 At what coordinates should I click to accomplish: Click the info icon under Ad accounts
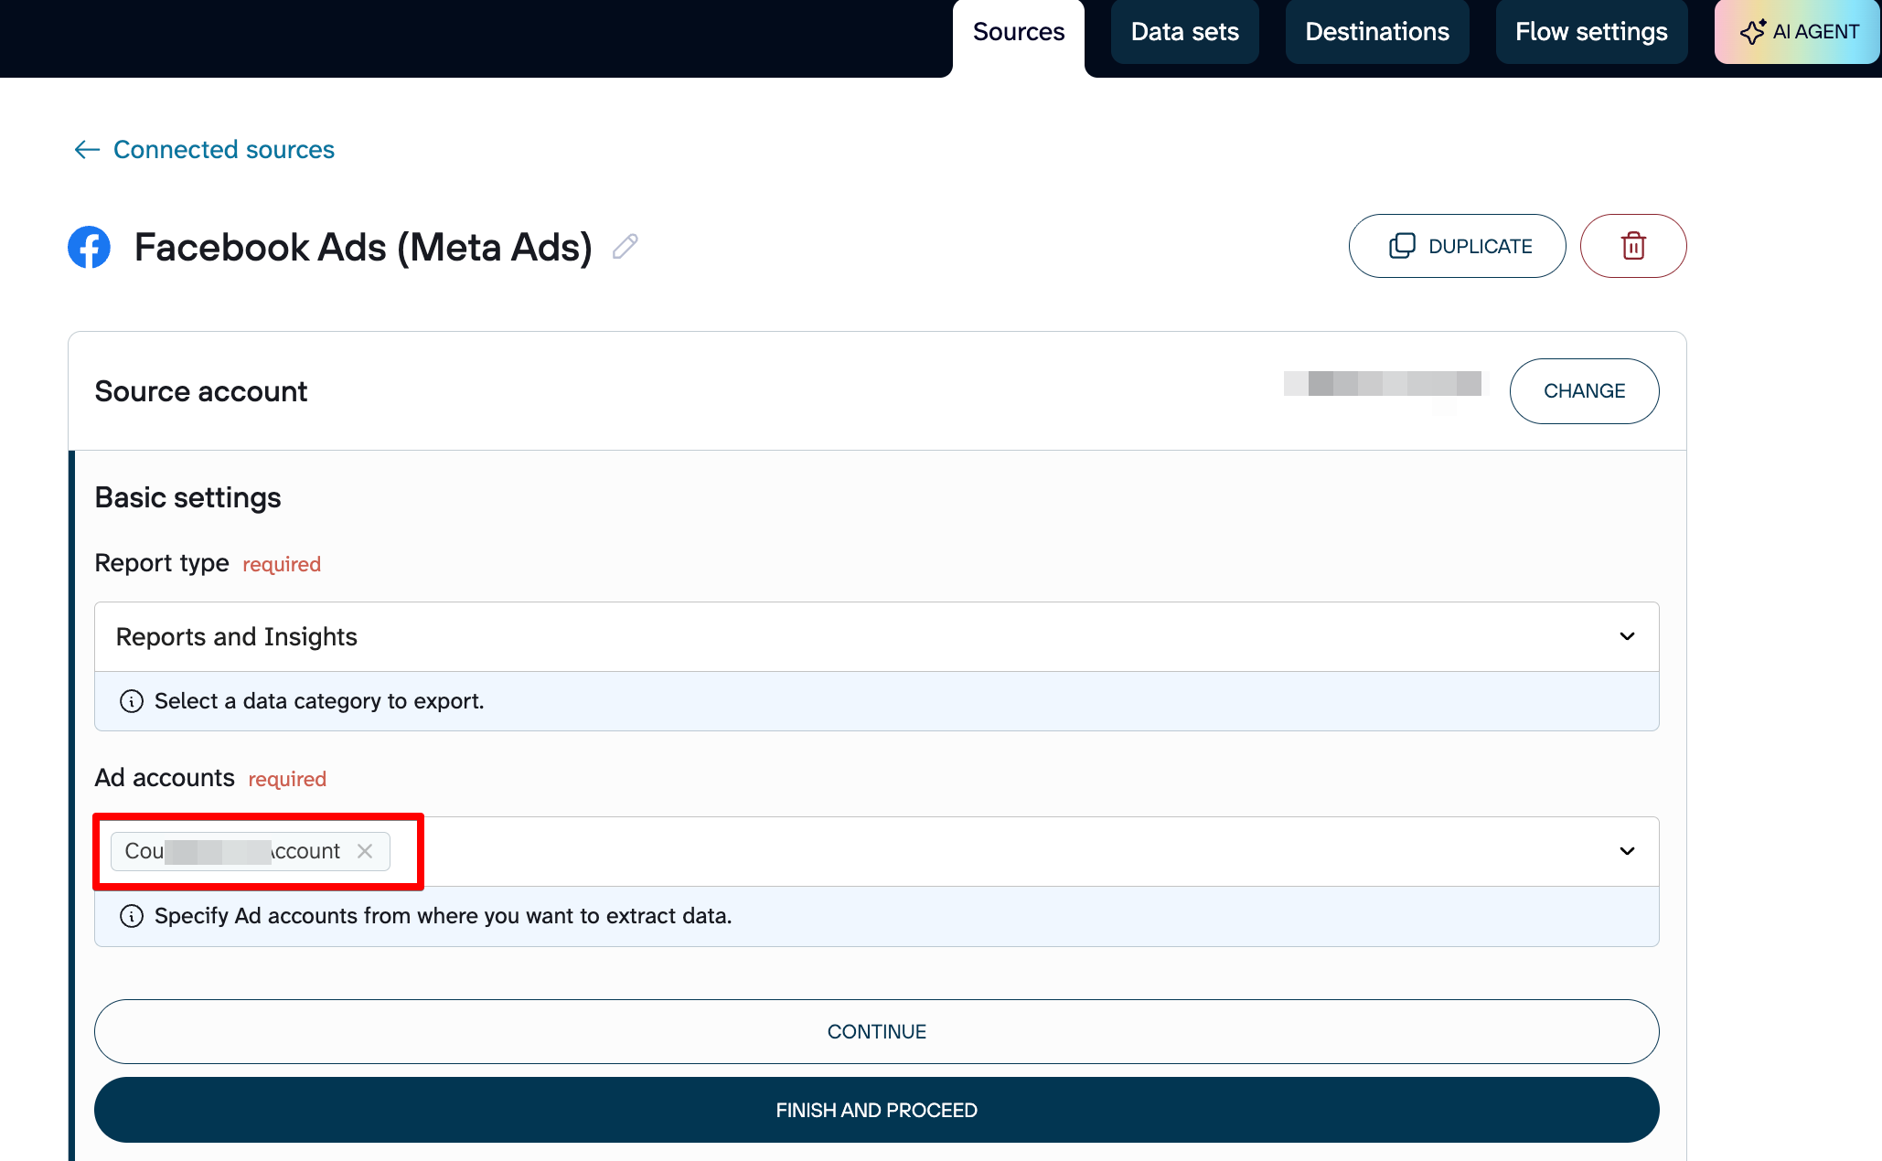(x=132, y=916)
